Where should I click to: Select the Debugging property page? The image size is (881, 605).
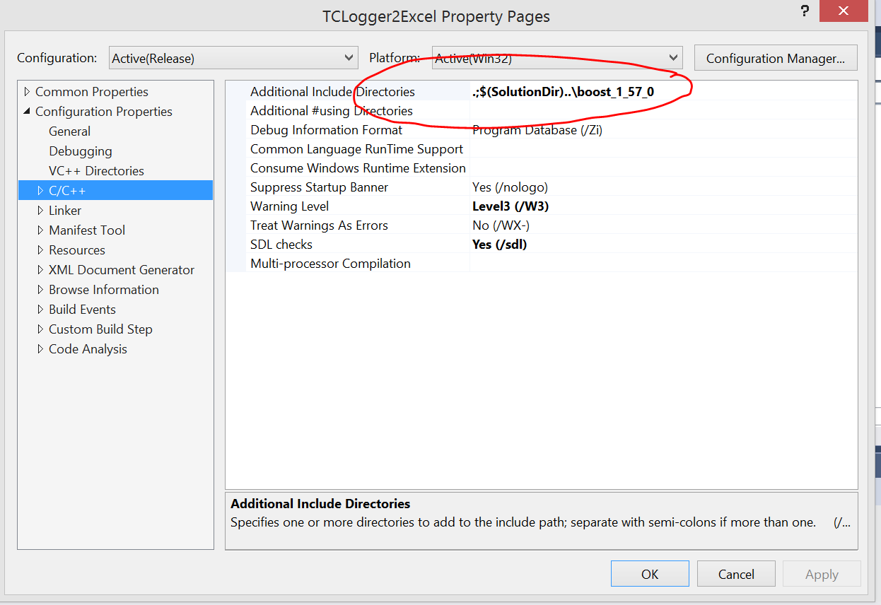coord(80,151)
